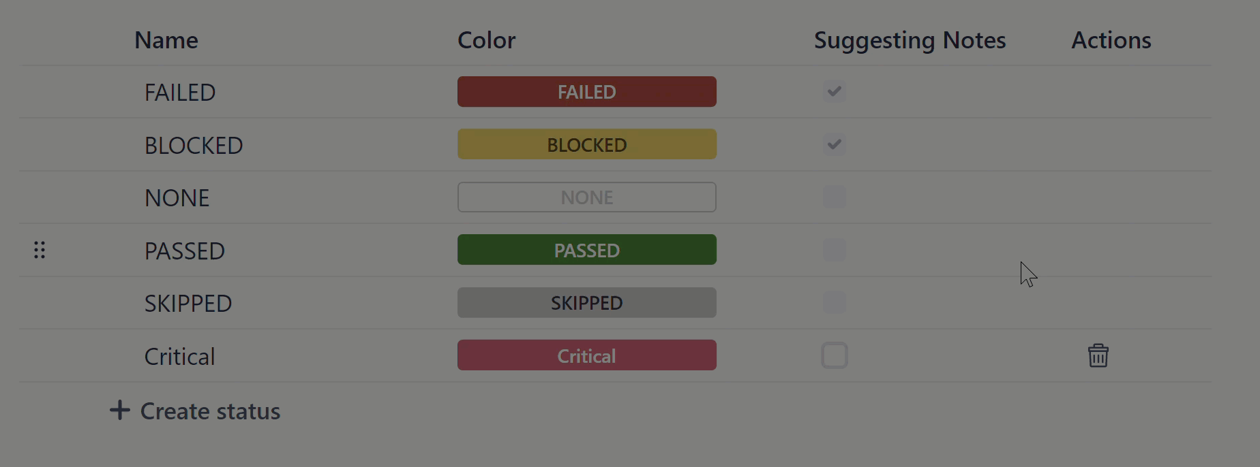The height and width of the screenshot is (467, 1260).
Task: Click the NONE color badge
Action: coord(586,197)
